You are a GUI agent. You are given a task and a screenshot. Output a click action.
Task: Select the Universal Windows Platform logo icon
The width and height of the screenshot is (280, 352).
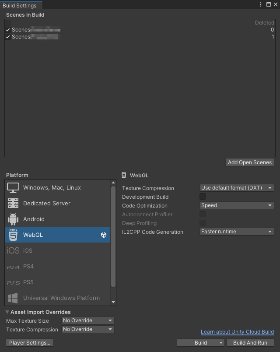point(13,298)
